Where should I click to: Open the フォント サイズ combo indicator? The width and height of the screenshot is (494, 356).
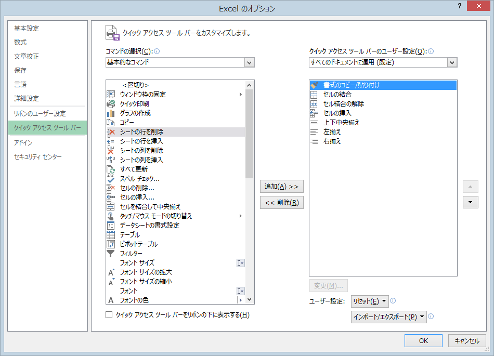240,263
